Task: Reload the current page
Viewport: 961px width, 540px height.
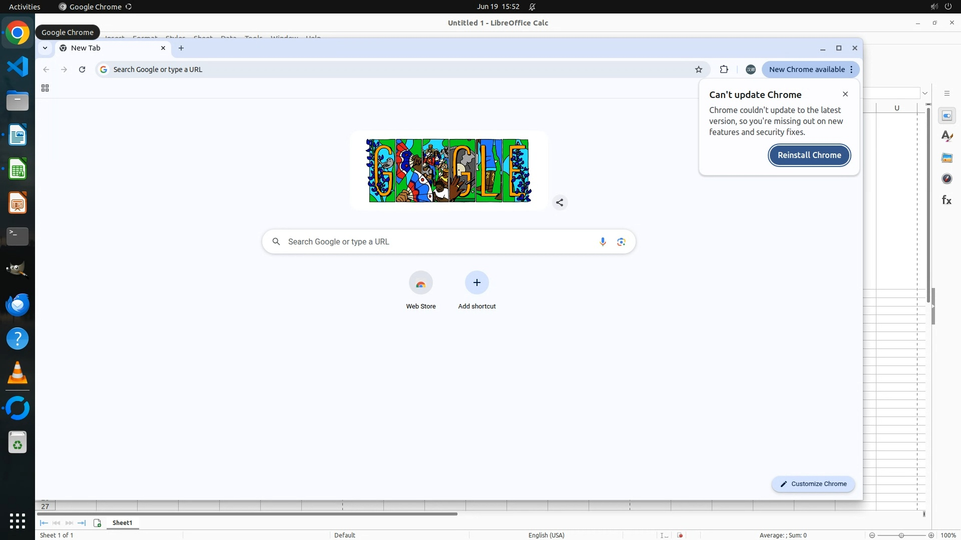Action: [x=82, y=69]
